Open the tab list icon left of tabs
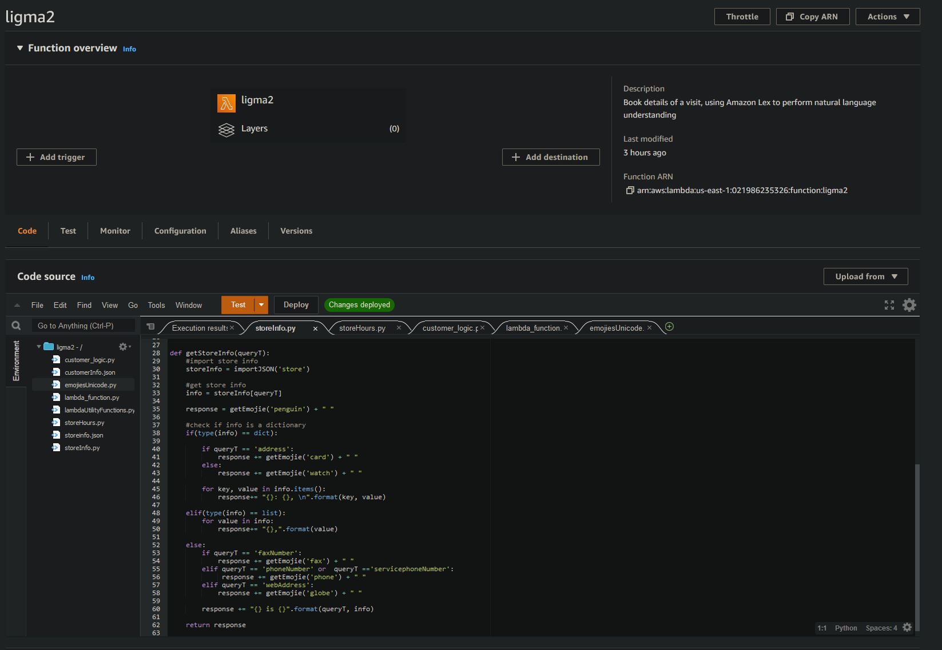942x650 pixels. 150,327
